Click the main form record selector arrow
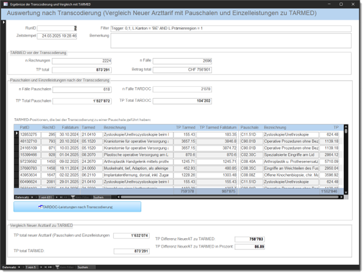Screen dimensions: 364x274 click(x=4, y=22)
